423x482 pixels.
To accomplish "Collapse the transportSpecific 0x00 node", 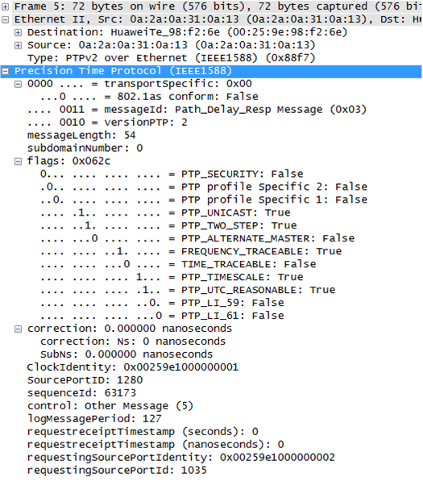I will pyautogui.click(x=18, y=84).
